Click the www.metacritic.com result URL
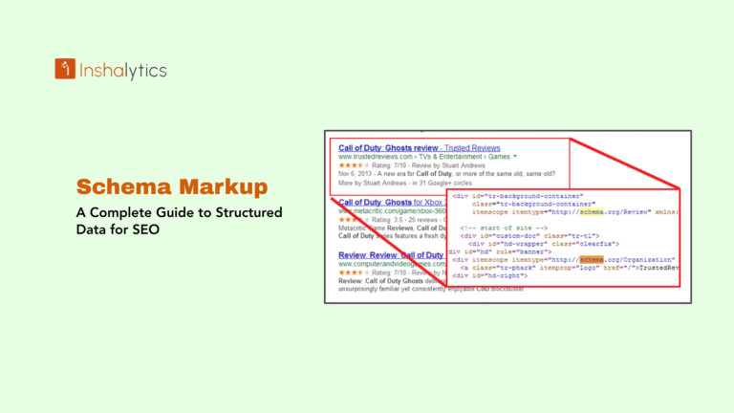The image size is (734, 413). 392,211
